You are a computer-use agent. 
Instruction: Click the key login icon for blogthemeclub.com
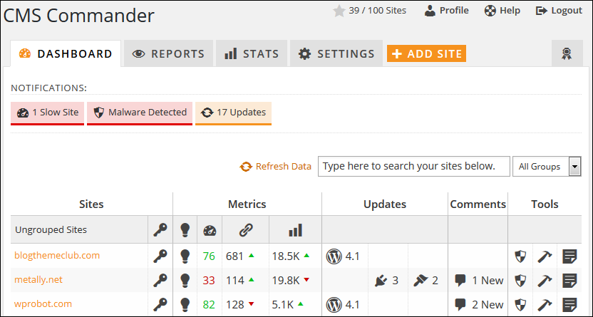pyautogui.click(x=160, y=256)
